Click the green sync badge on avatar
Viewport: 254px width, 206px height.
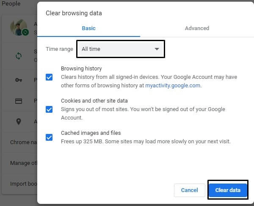[25, 32]
